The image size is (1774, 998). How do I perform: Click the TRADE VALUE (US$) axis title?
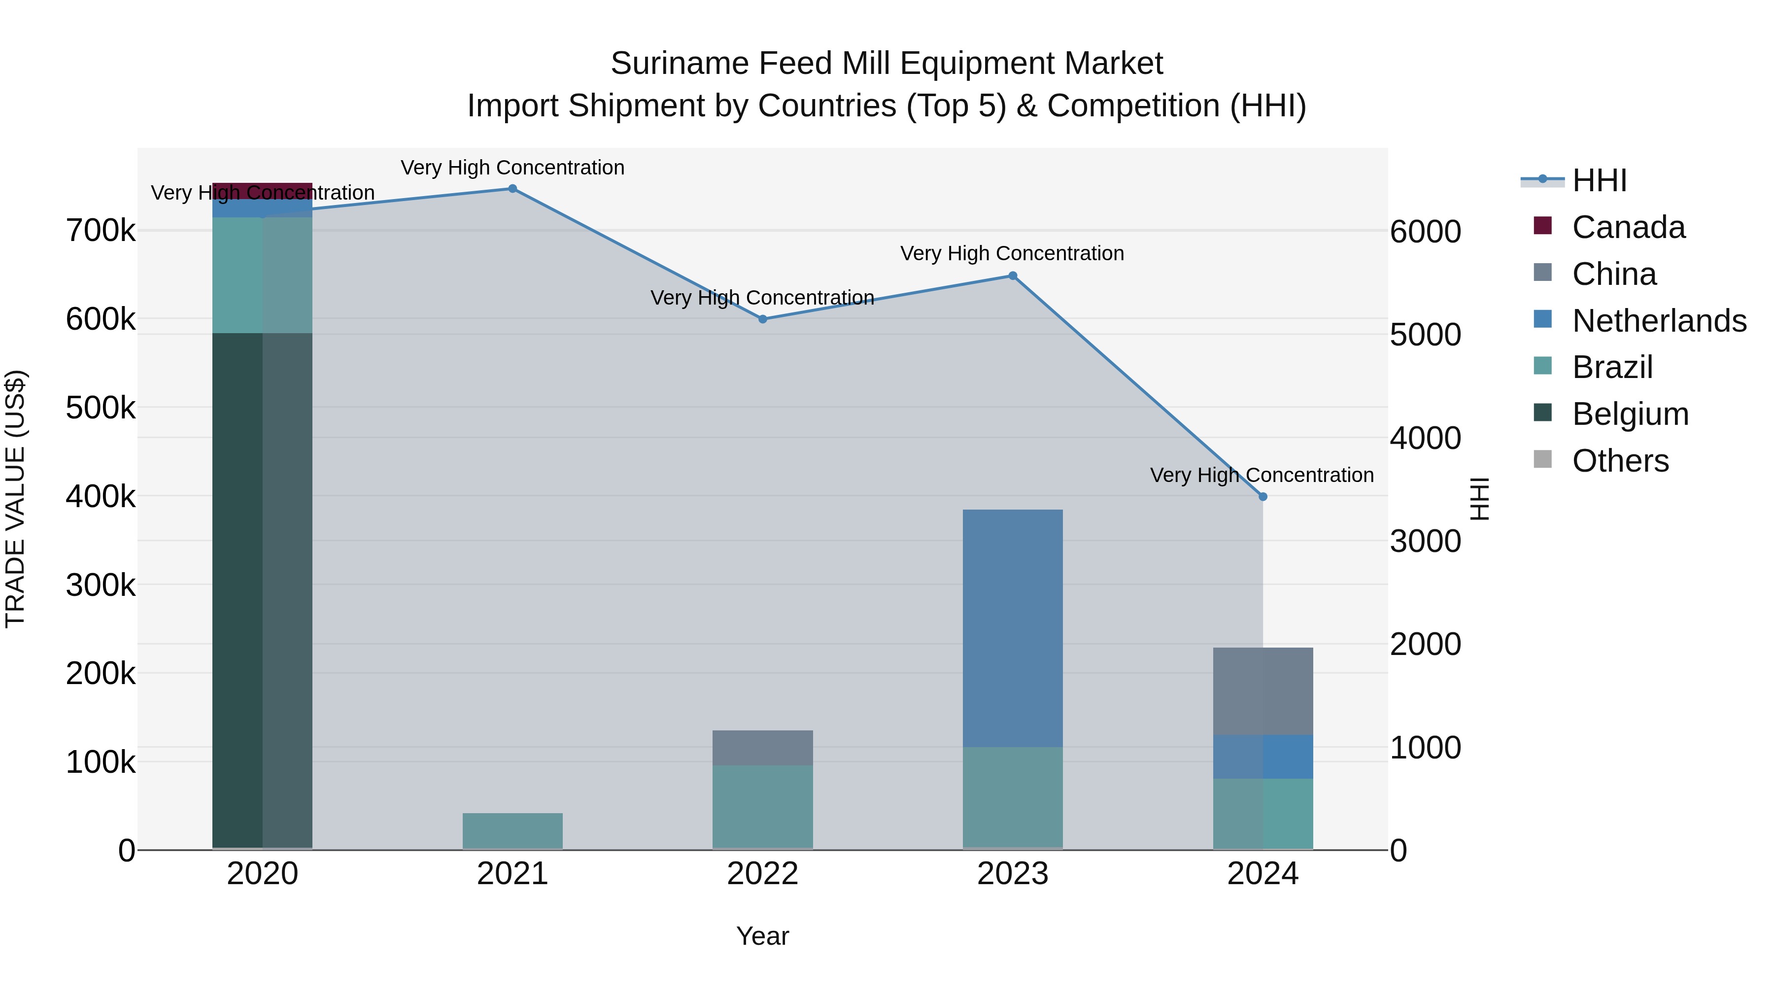point(15,499)
